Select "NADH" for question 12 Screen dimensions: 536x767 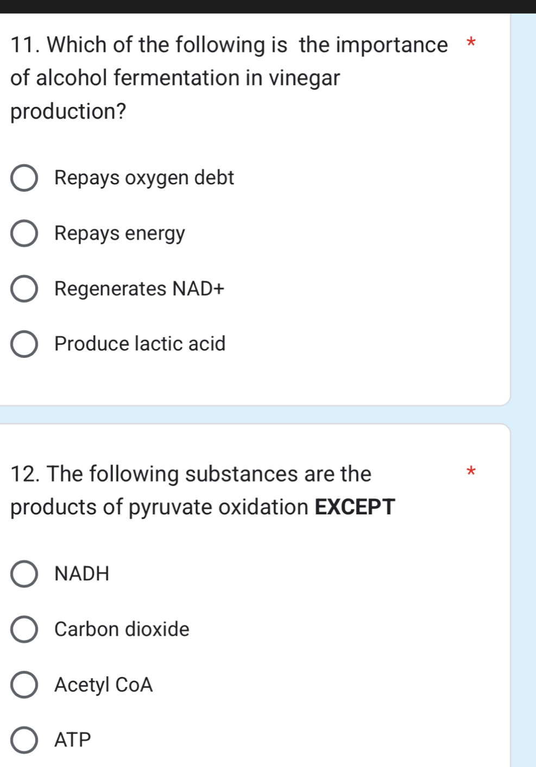(x=81, y=574)
